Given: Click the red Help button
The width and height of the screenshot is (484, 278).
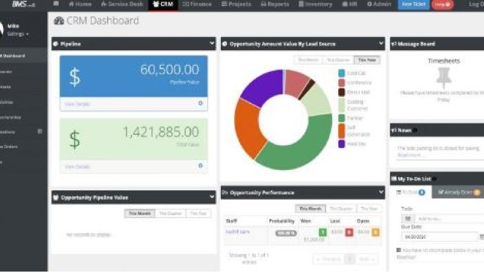Looking at the screenshot, I should (x=442, y=4).
